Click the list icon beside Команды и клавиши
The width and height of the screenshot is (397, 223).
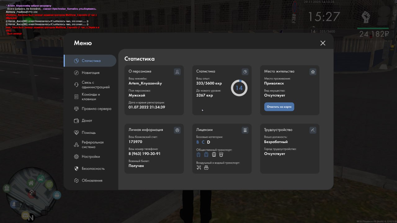[76, 97]
